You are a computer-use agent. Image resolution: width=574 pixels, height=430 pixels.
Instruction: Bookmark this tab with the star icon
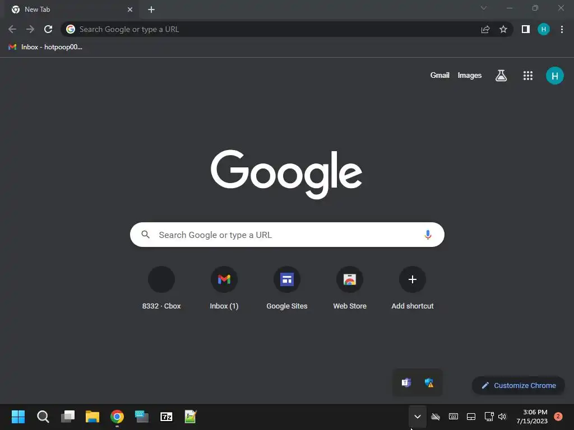[503, 29]
